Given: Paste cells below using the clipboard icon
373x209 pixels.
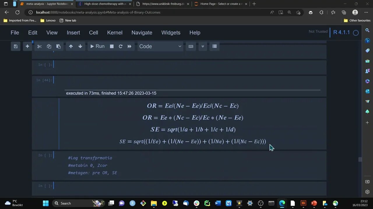Looking at the screenshot, I should tap(58, 46).
